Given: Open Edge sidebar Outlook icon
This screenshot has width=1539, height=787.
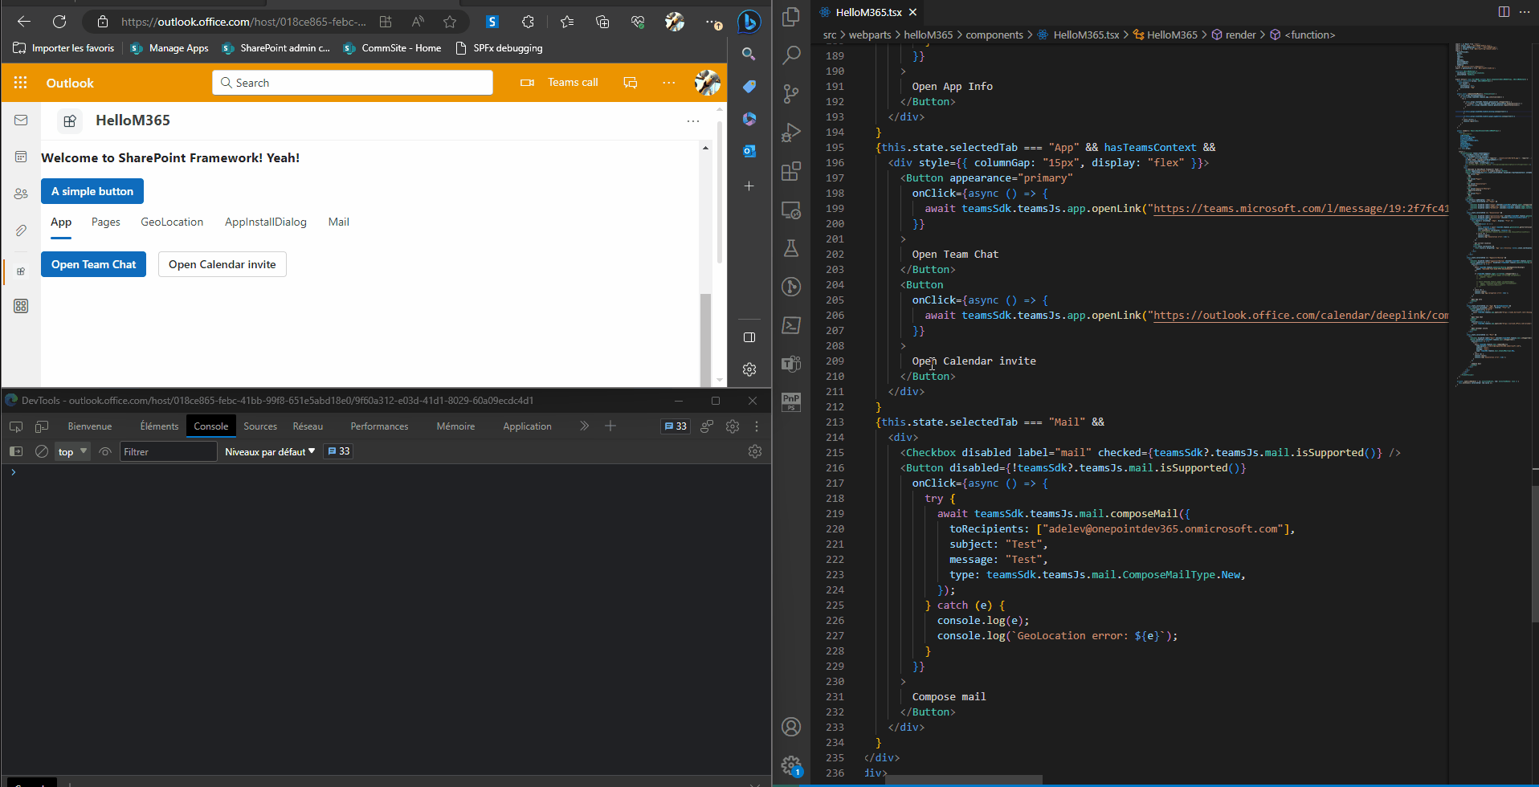Looking at the screenshot, I should (x=749, y=151).
